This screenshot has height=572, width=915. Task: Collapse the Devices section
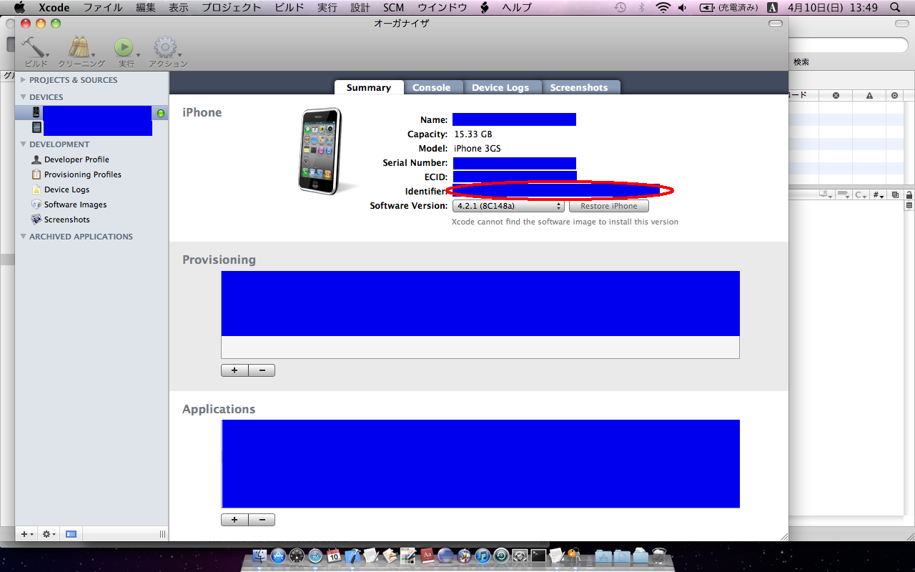[x=24, y=97]
